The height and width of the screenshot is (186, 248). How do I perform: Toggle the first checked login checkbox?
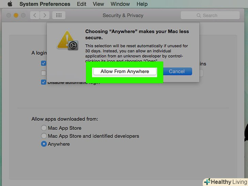pos(44,63)
